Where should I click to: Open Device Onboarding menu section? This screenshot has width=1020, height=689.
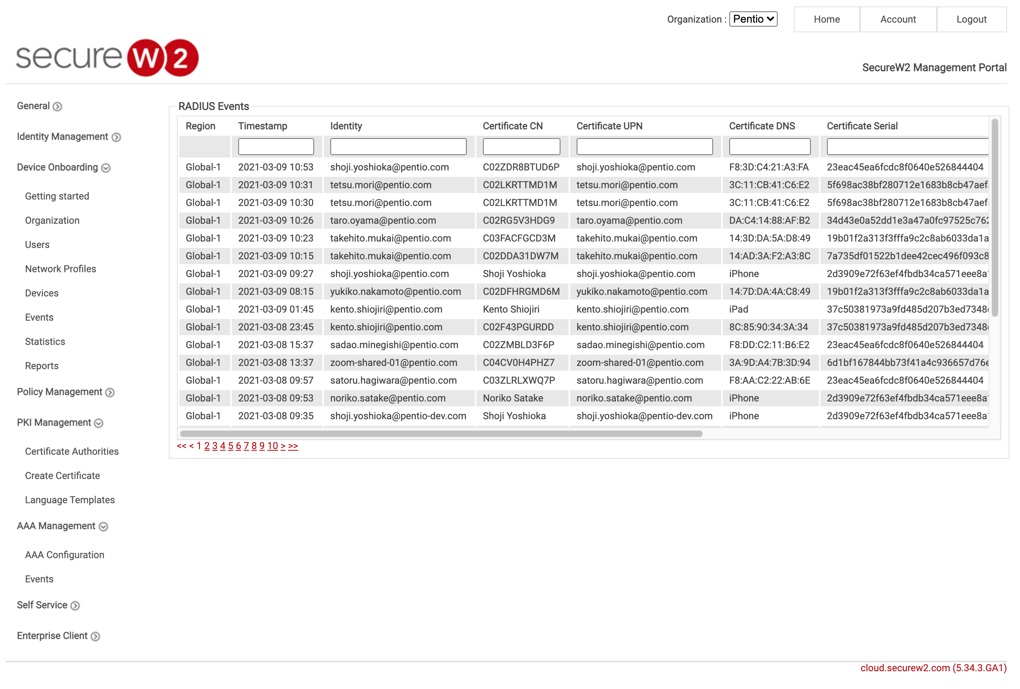[57, 167]
